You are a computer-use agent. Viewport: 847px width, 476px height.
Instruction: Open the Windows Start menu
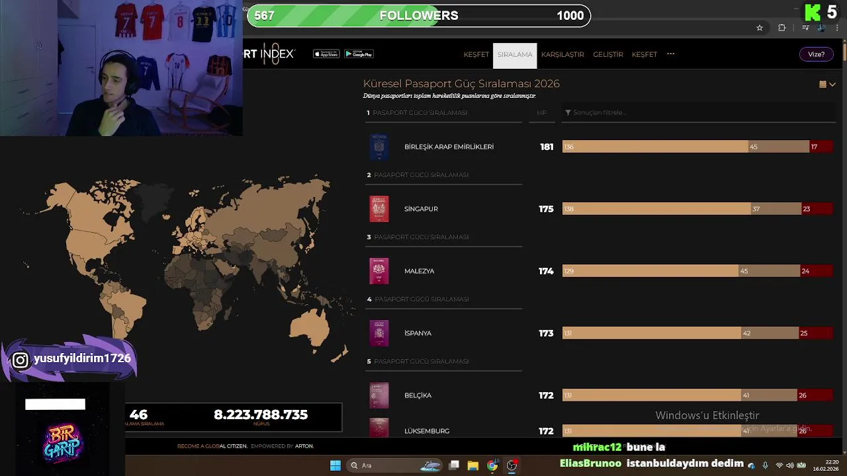335,465
